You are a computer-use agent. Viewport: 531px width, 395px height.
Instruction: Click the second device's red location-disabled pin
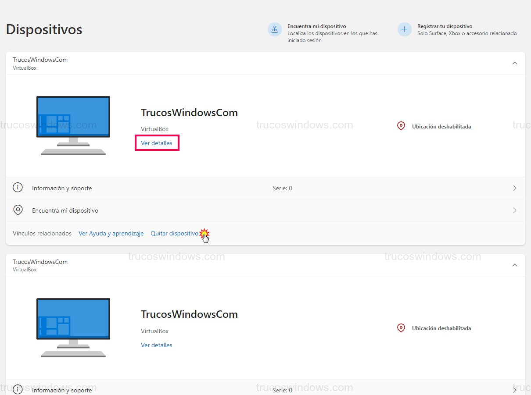[x=401, y=328]
